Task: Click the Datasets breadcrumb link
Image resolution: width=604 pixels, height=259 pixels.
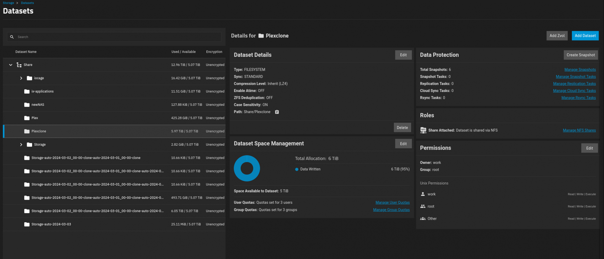Action: tap(27, 3)
